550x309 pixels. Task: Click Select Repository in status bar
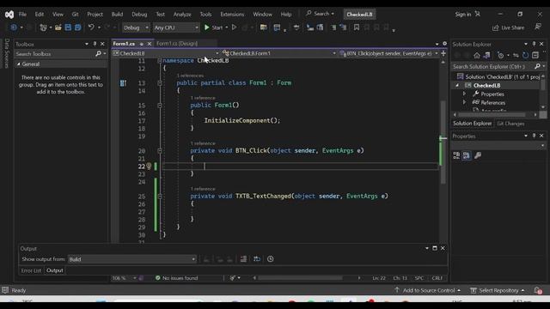[498, 290]
